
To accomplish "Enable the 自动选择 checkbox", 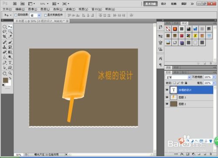I will [x=16, y=15].
